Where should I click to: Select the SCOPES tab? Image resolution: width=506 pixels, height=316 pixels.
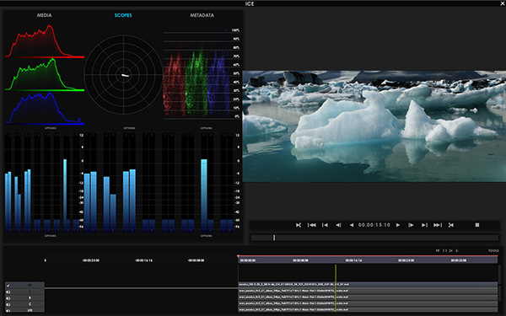coord(123,15)
